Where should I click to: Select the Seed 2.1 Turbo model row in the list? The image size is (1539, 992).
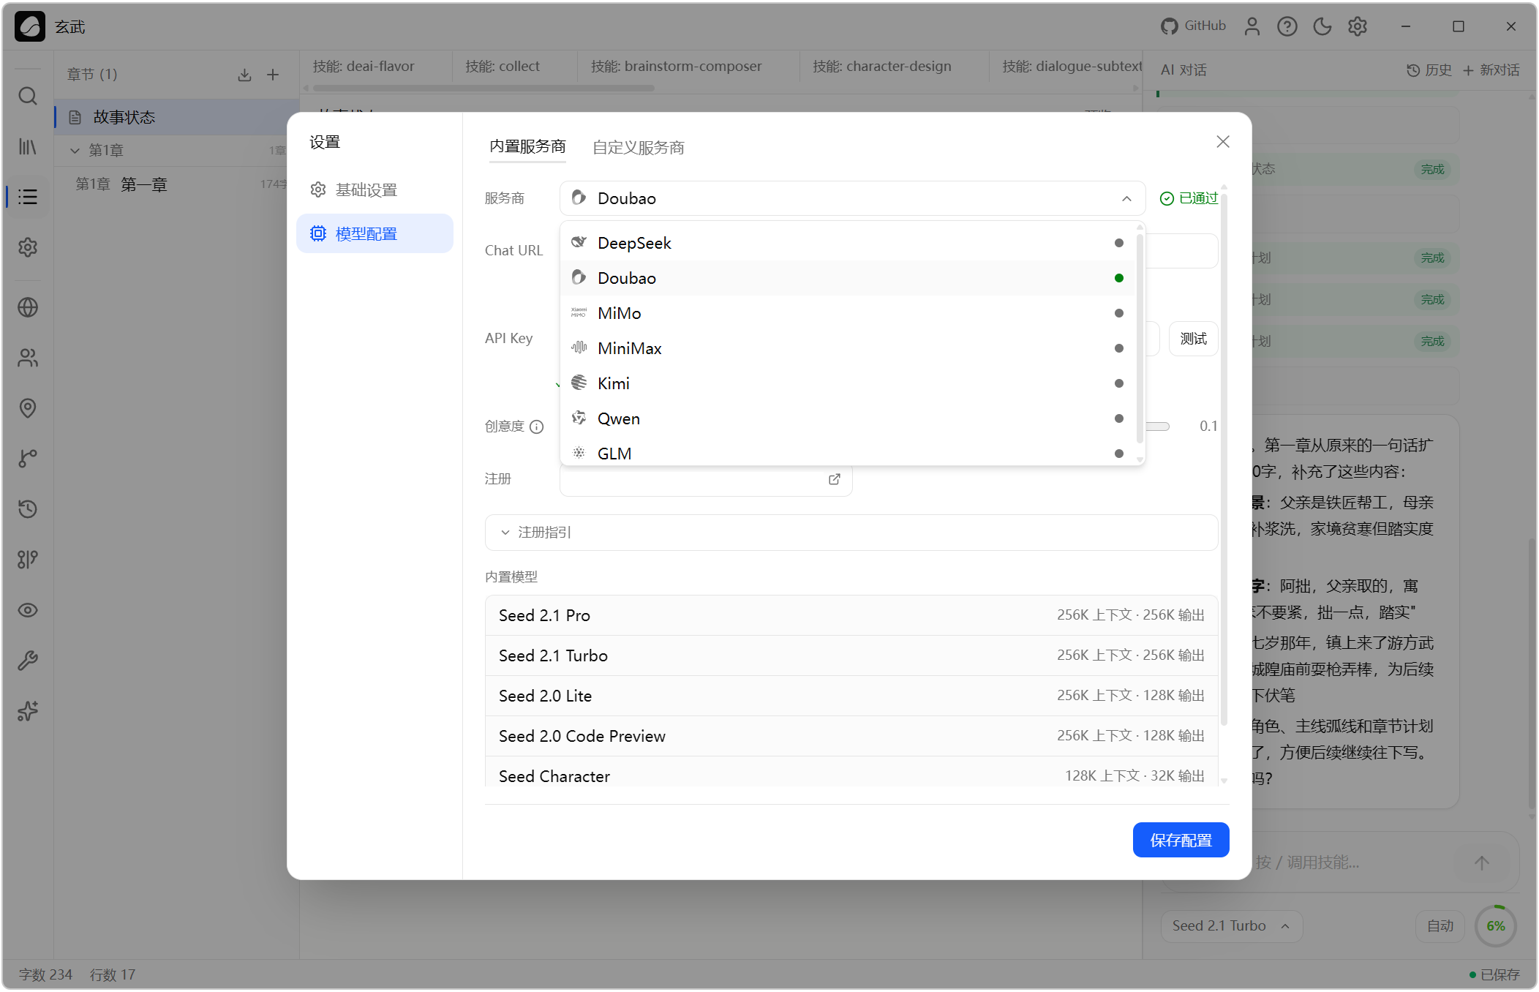[851, 655]
